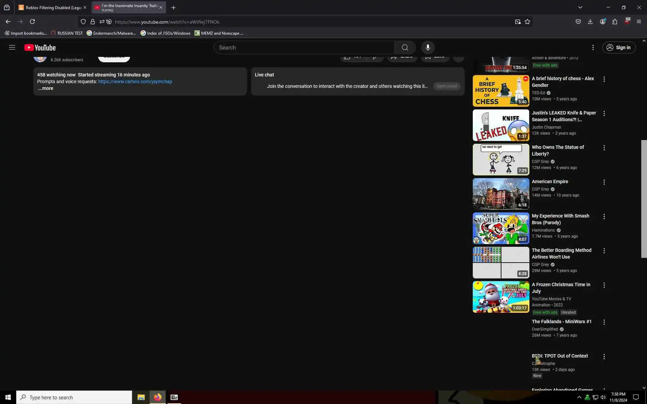The height and width of the screenshot is (404, 647).
Task: Open Who Owns The Statue of Liberty thumbnail
Action: pos(501,160)
